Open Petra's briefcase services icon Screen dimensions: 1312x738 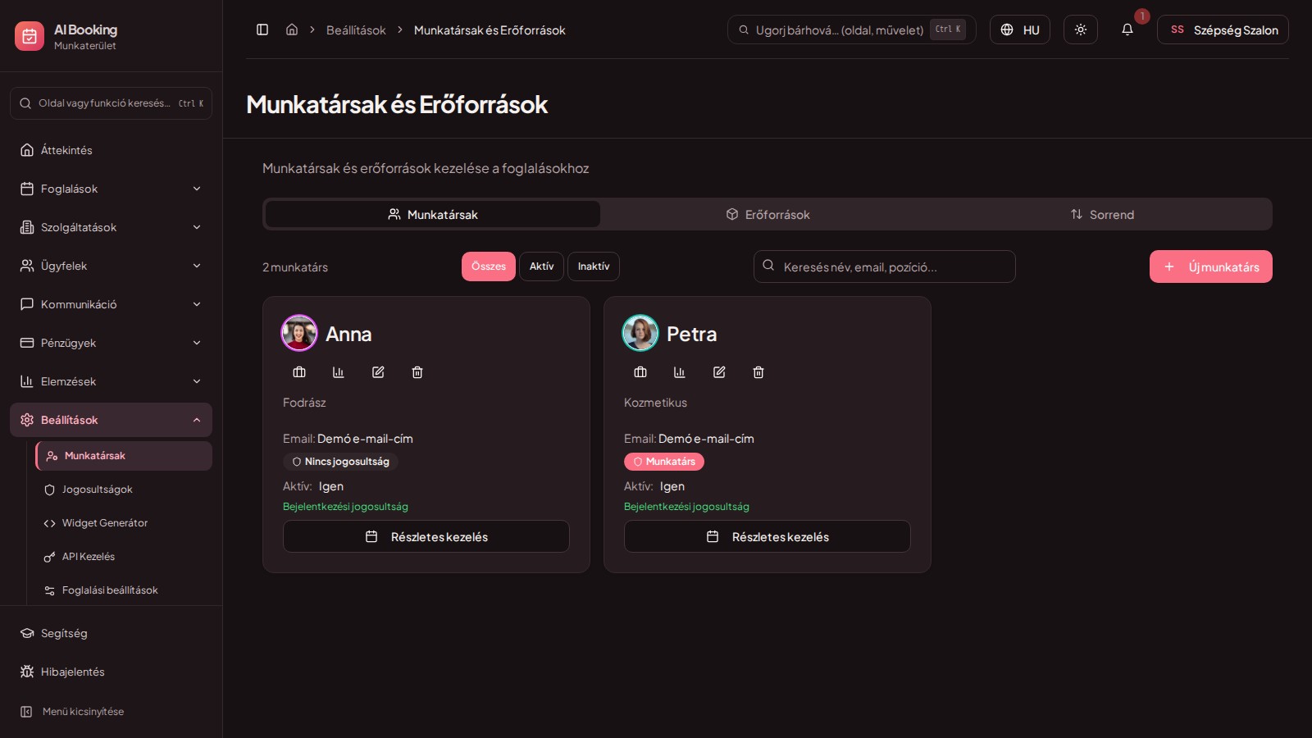point(640,372)
